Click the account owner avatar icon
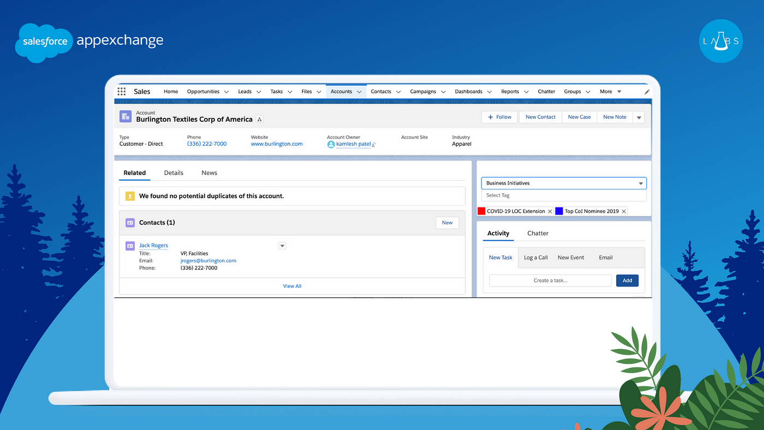The height and width of the screenshot is (430, 764). click(x=331, y=144)
